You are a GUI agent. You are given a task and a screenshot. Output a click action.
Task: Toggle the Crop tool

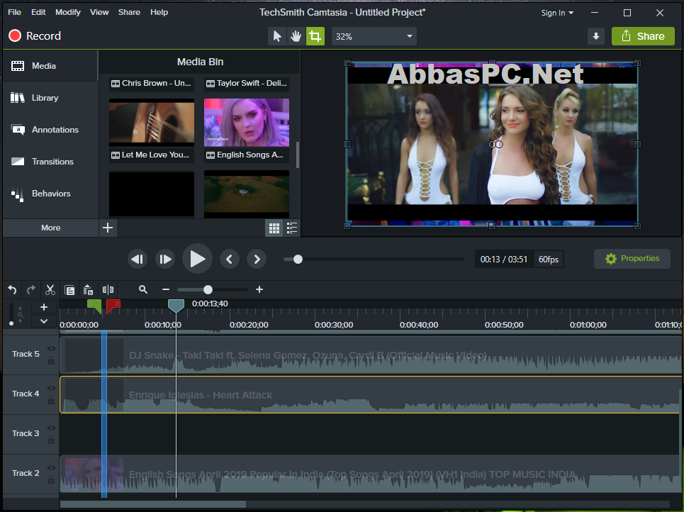pos(315,36)
